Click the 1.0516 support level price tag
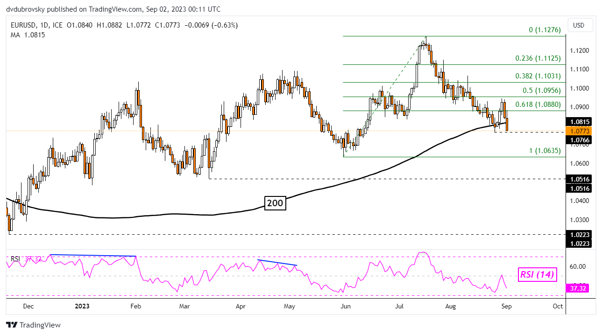Viewport: 602px width, 335px height. coord(579,179)
